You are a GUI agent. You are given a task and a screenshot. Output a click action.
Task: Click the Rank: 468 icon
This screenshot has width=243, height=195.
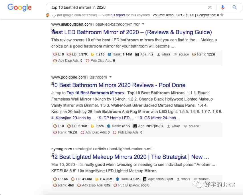click(55, 185)
